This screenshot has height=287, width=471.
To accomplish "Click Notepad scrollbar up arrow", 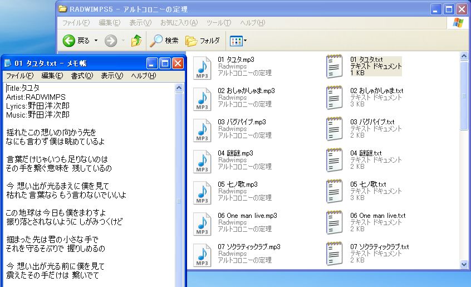I will [179, 88].
